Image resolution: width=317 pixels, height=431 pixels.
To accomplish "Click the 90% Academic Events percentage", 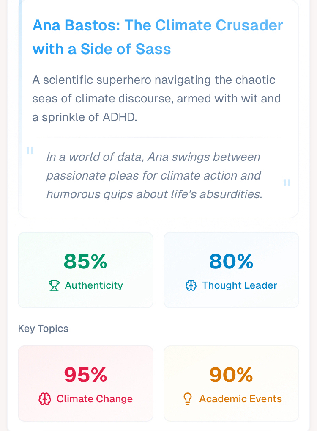I will pos(231,375).
